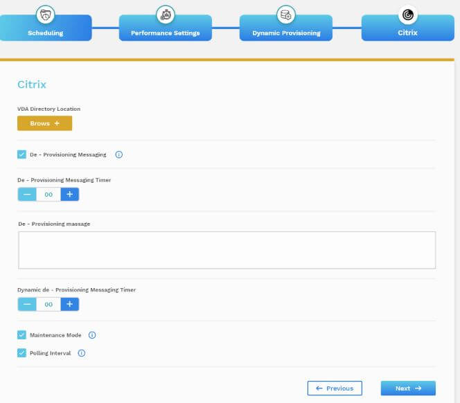Select the Citrix step tab
Viewport: 460px width, 403px height.
(x=408, y=28)
